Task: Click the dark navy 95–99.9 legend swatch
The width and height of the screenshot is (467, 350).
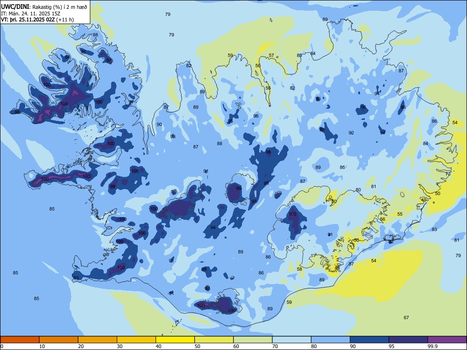Action: pyautogui.click(x=408, y=340)
